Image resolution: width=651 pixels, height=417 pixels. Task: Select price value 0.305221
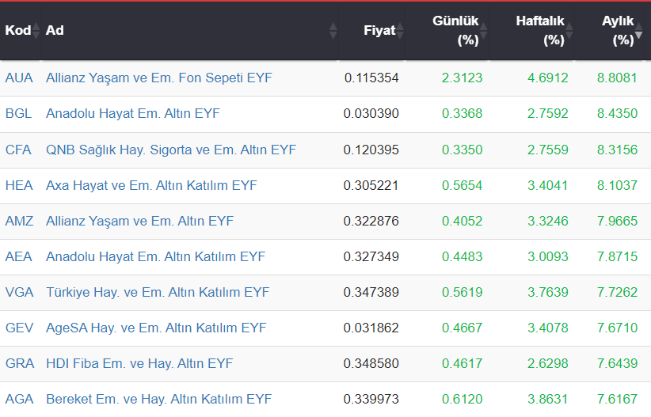pyautogui.click(x=371, y=185)
